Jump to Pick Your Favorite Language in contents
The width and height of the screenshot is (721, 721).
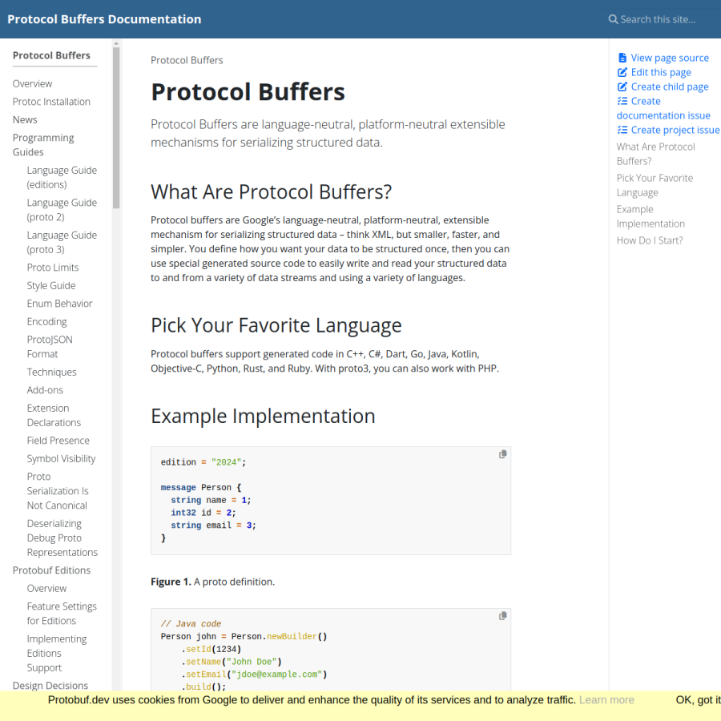coord(655,185)
